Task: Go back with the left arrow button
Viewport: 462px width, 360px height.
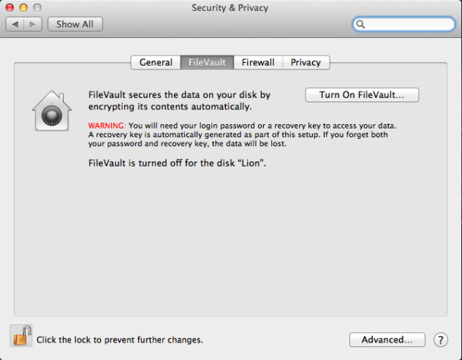Action: pos(15,24)
